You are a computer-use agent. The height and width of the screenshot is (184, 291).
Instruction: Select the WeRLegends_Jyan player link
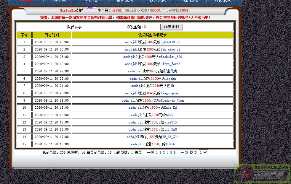(x=170, y=101)
